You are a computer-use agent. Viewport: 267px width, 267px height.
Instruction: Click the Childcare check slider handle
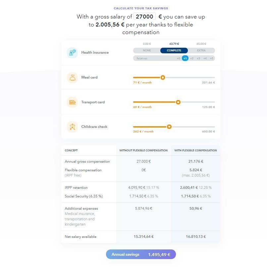click(169, 127)
